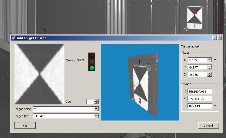Viewport: 226px width, 138px height.
Task: Increase the Local Y coordinate
Action: pyautogui.click(x=210, y=66)
